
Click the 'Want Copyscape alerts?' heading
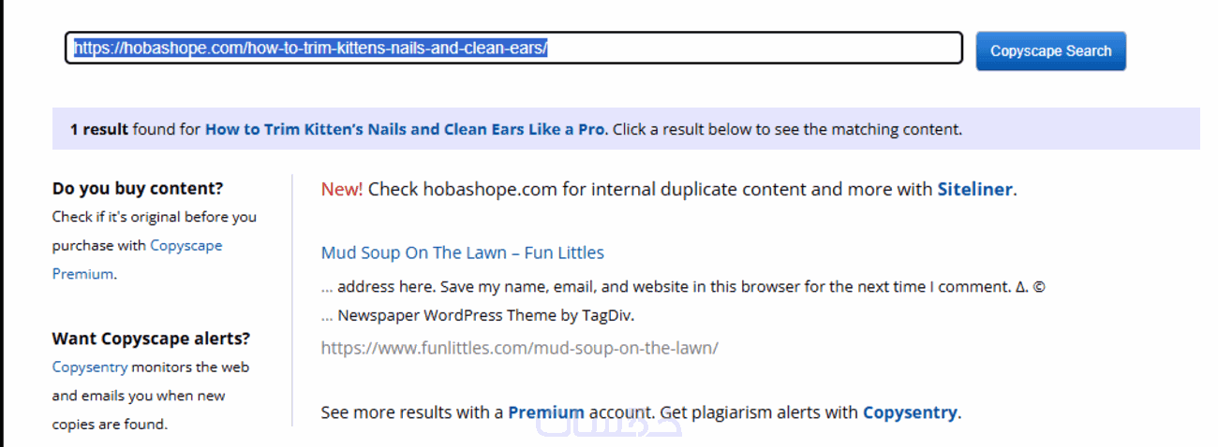tap(151, 339)
